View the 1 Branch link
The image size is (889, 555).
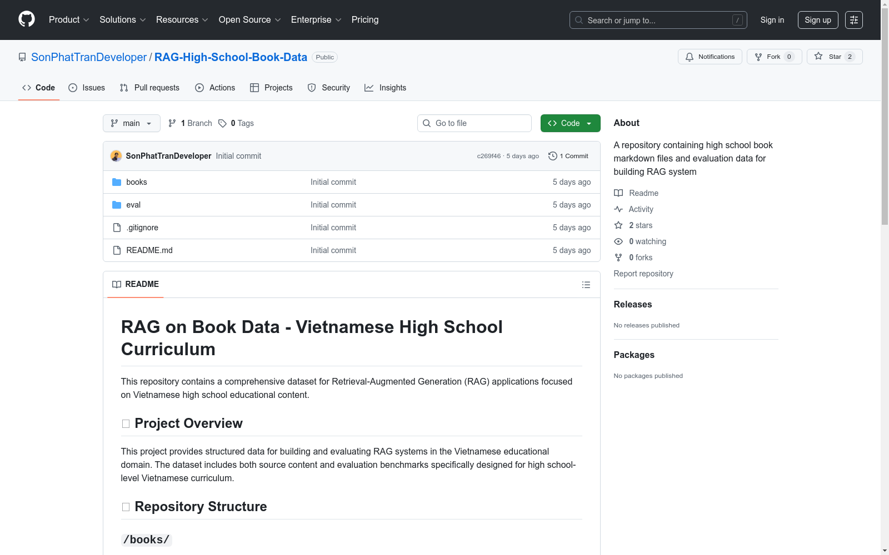pyautogui.click(x=190, y=123)
